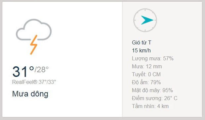Click the Mưa dông condition label
The width and height of the screenshot is (205, 120).
(30, 94)
